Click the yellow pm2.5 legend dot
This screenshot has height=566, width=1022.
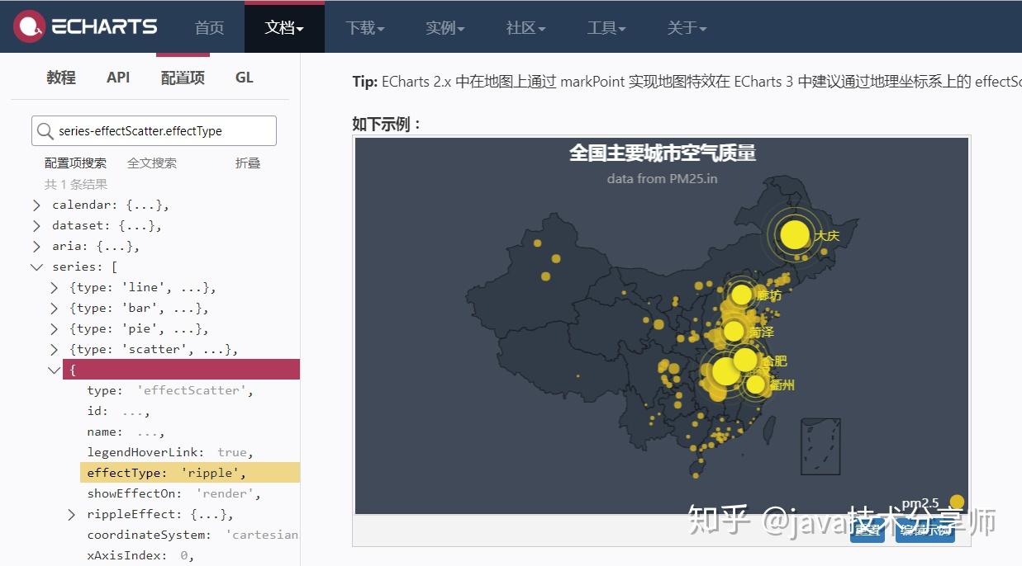tap(957, 501)
